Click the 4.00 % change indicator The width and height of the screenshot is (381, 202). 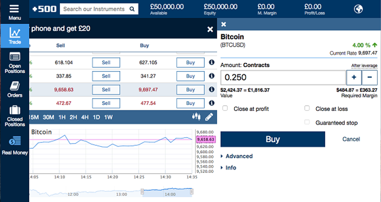[365, 45]
